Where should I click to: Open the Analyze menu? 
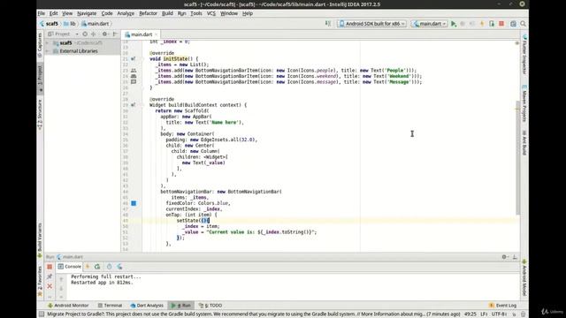click(x=126, y=13)
